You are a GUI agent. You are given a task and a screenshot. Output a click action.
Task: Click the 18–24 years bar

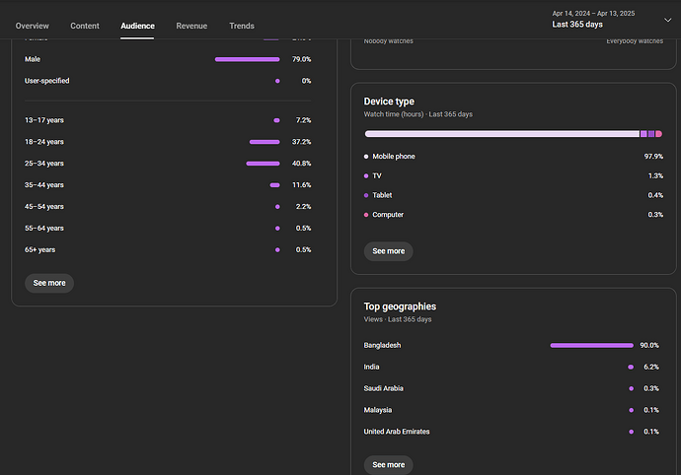(x=265, y=142)
